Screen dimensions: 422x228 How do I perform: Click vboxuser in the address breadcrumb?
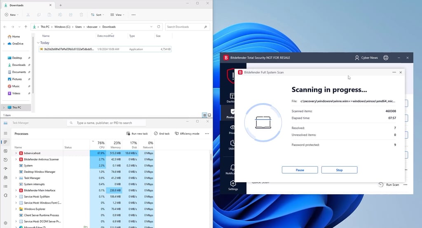pyautogui.click(x=92, y=27)
